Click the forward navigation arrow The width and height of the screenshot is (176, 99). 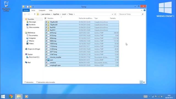click(x=29, y=14)
